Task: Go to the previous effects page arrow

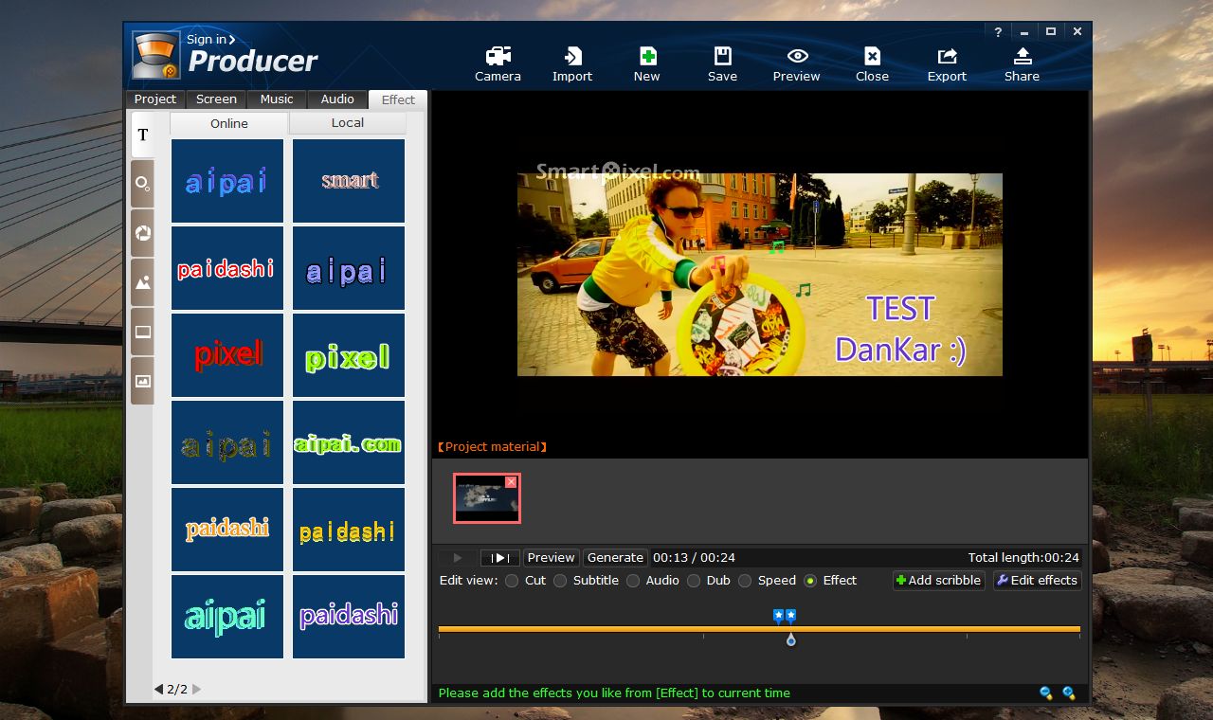Action: pyautogui.click(x=158, y=690)
